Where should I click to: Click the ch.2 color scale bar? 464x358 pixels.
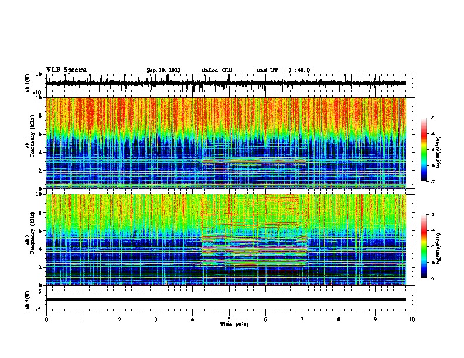click(x=424, y=246)
